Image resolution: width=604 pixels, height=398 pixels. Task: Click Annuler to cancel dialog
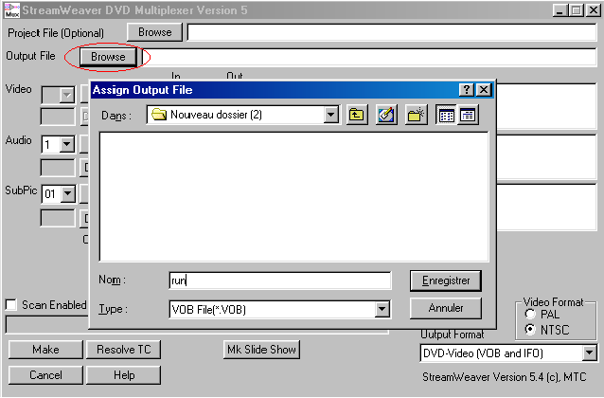(x=446, y=308)
